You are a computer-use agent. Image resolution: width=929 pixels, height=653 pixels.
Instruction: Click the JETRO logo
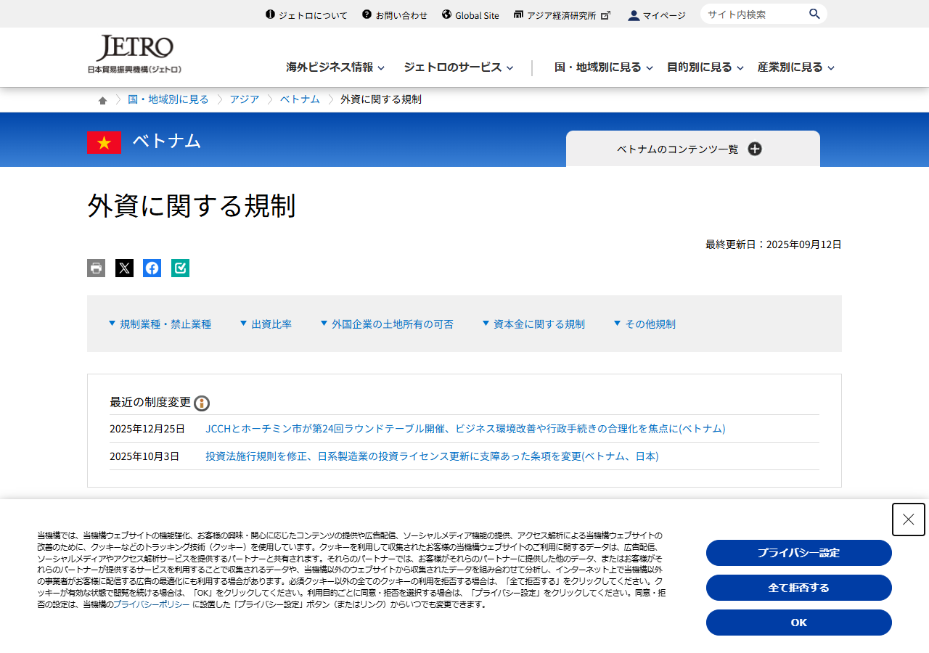click(134, 54)
